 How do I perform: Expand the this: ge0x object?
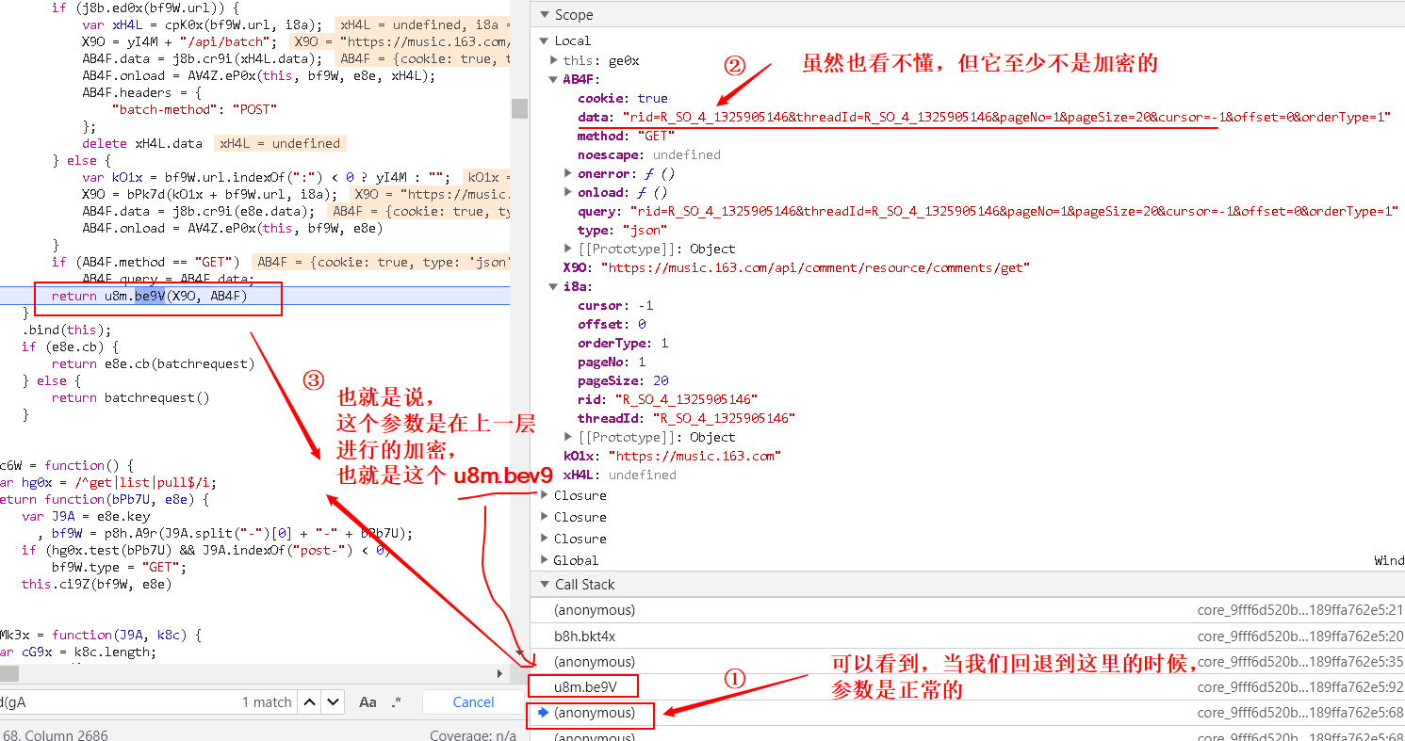click(x=555, y=60)
